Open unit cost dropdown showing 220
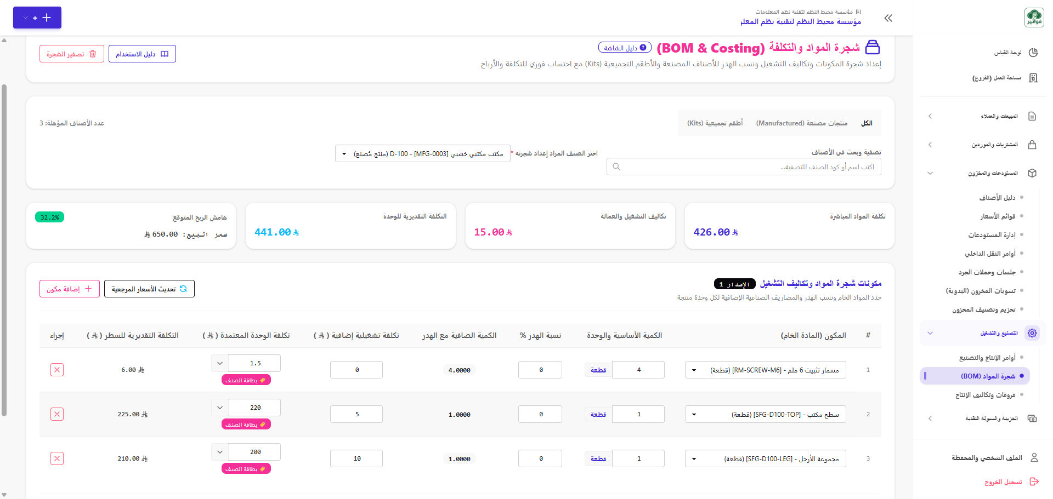Image resolution: width=1053 pixels, height=499 pixels. [x=220, y=408]
